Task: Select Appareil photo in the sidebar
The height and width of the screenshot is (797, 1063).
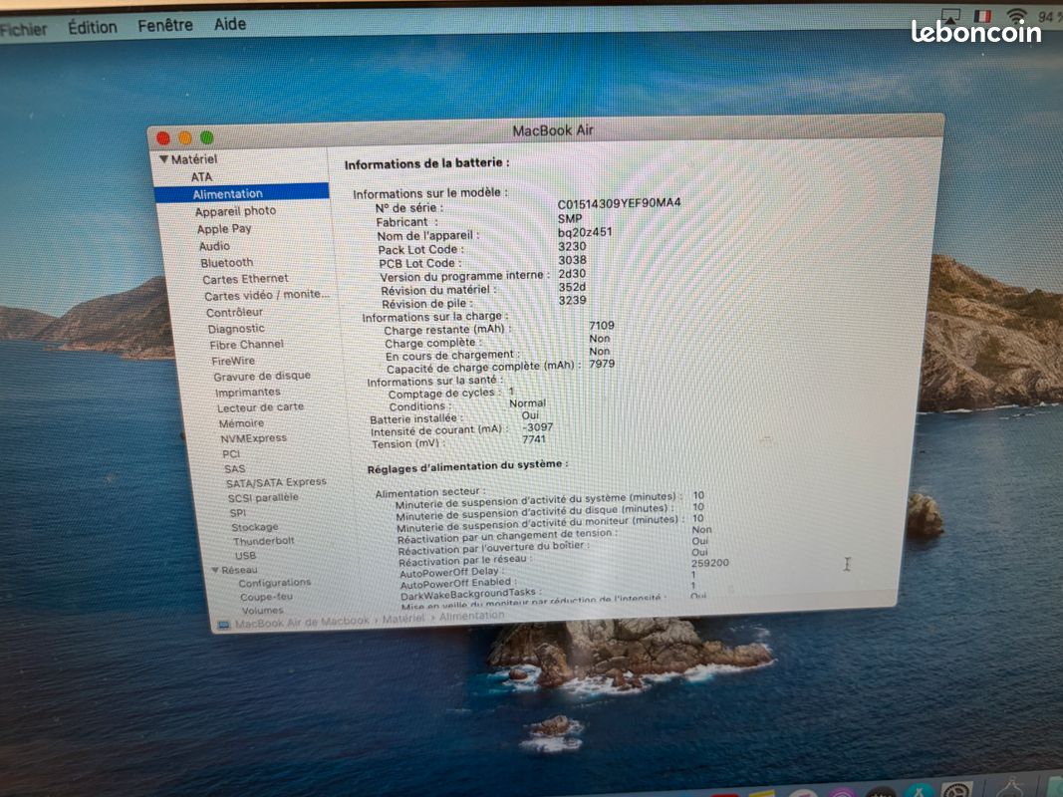Action: (235, 211)
